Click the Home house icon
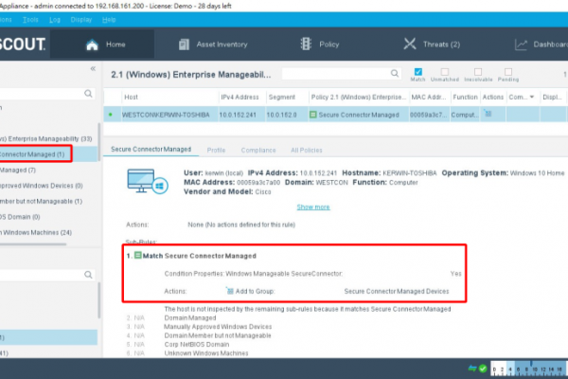 (x=92, y=45)
